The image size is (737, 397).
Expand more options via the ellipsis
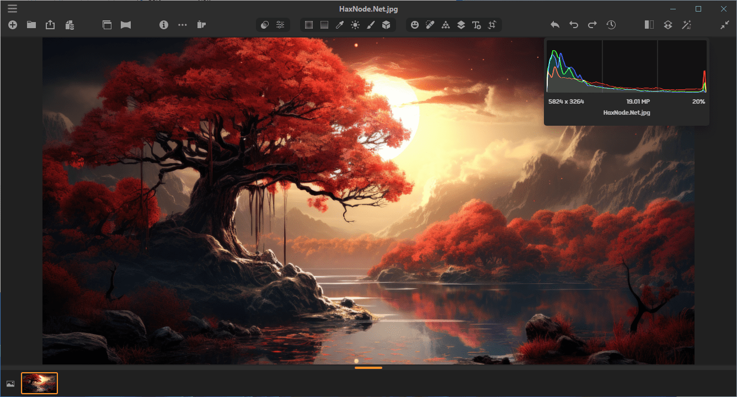[x=182, y=25]
